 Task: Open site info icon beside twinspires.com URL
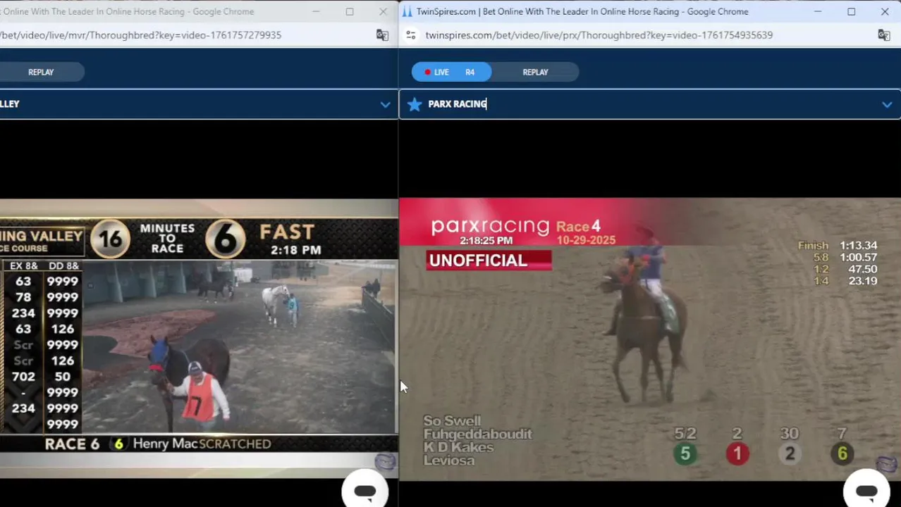click(x=411, y=35)
